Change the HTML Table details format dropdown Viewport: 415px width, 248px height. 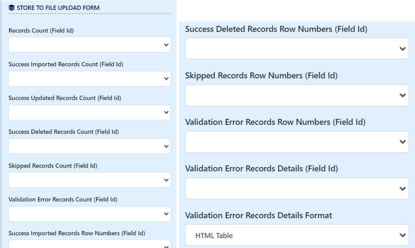(297, 235)
